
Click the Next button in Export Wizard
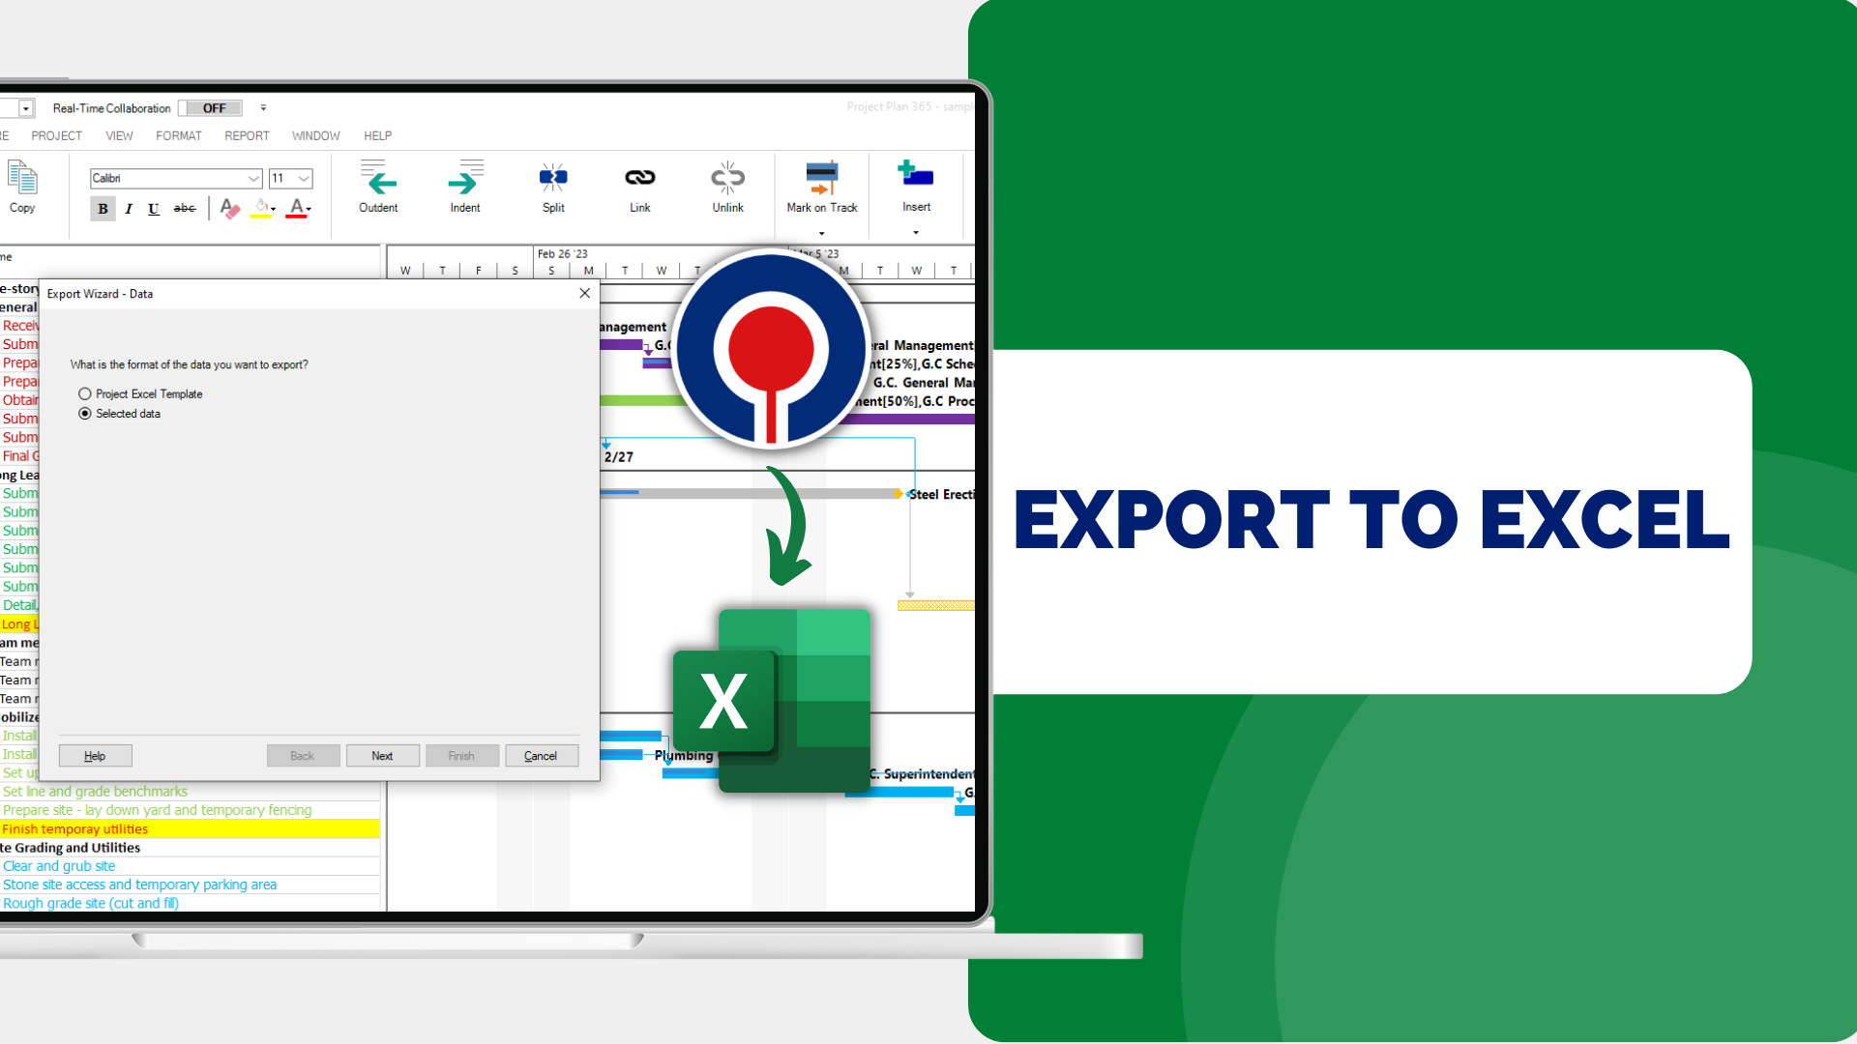tap(381, 756)
